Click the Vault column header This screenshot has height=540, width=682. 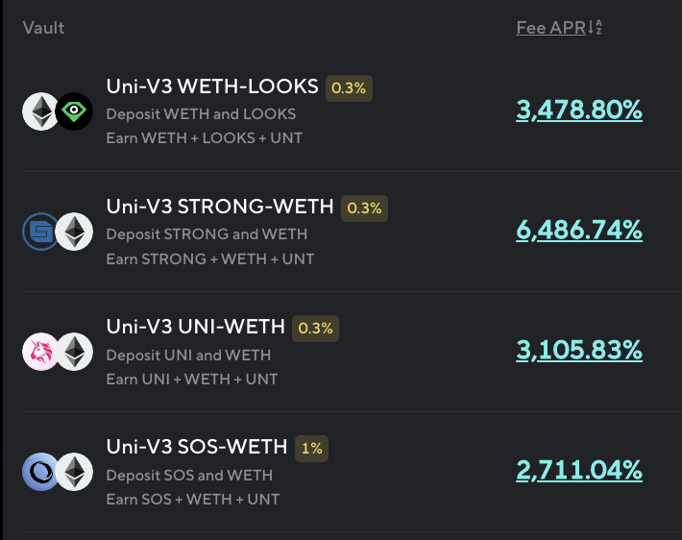click(43, 28)
